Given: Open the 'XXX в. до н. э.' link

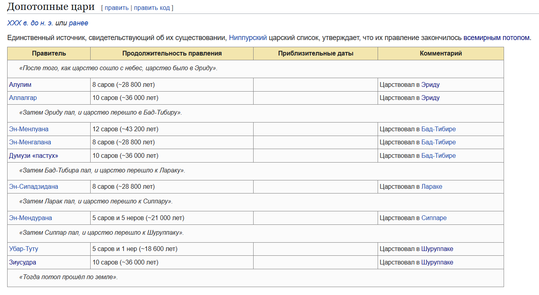Looking at the screenshot, I should pos(30,23).
